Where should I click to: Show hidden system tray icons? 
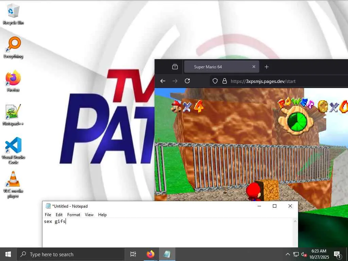click(x=288, y=254)
